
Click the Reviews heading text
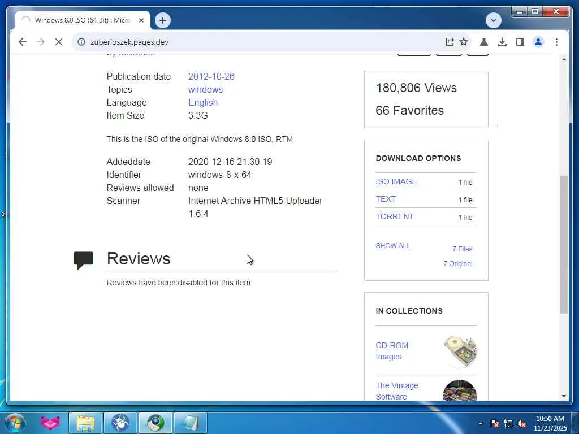tap(139, 259)
